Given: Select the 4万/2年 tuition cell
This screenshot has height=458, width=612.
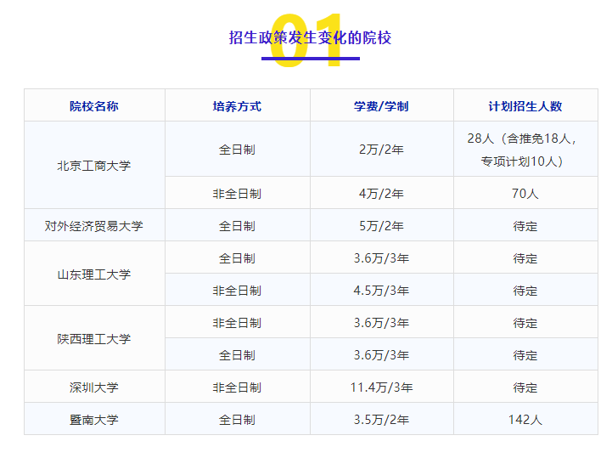Looking at the screenshot, I should [x=381, y=194].
